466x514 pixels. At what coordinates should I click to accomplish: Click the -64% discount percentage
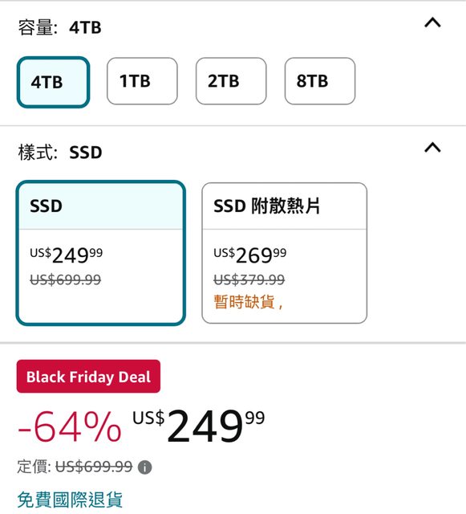[x=70, y=427]
